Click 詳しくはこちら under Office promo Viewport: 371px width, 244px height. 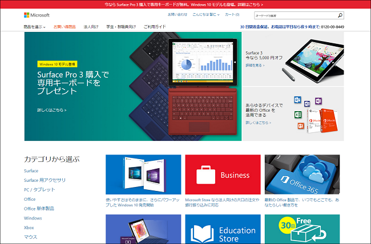coord(259,123)
